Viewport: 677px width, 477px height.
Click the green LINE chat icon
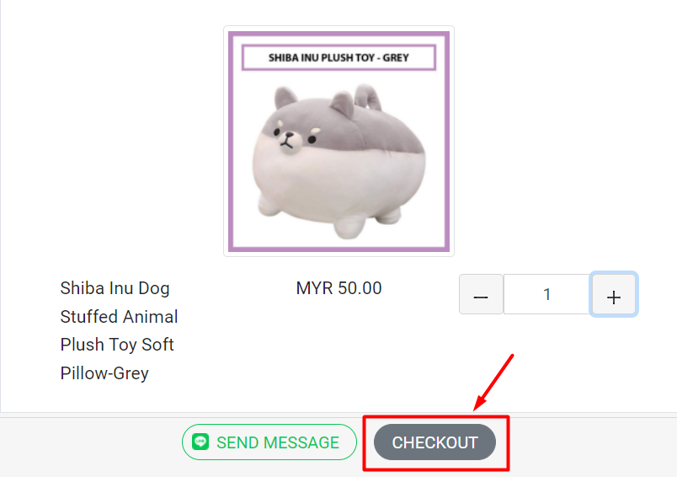pos(200,442)
